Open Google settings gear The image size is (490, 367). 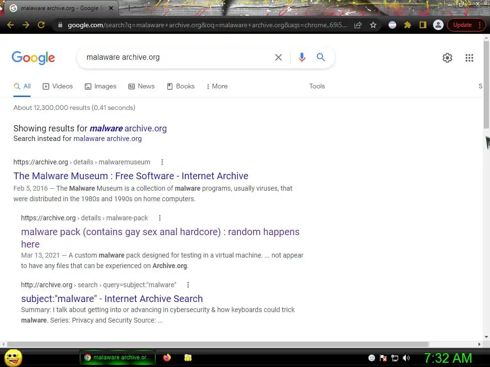[x=447, y=58]
